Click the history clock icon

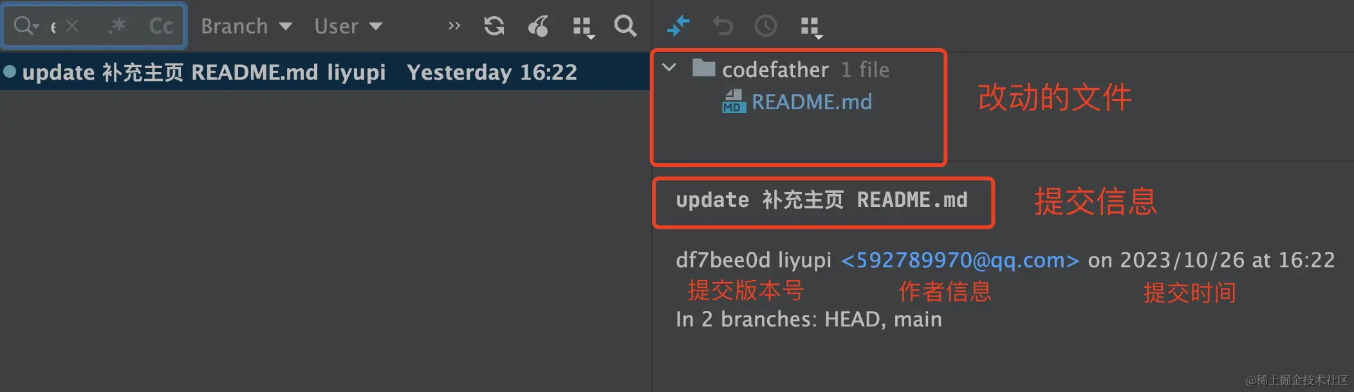(765, 26)
